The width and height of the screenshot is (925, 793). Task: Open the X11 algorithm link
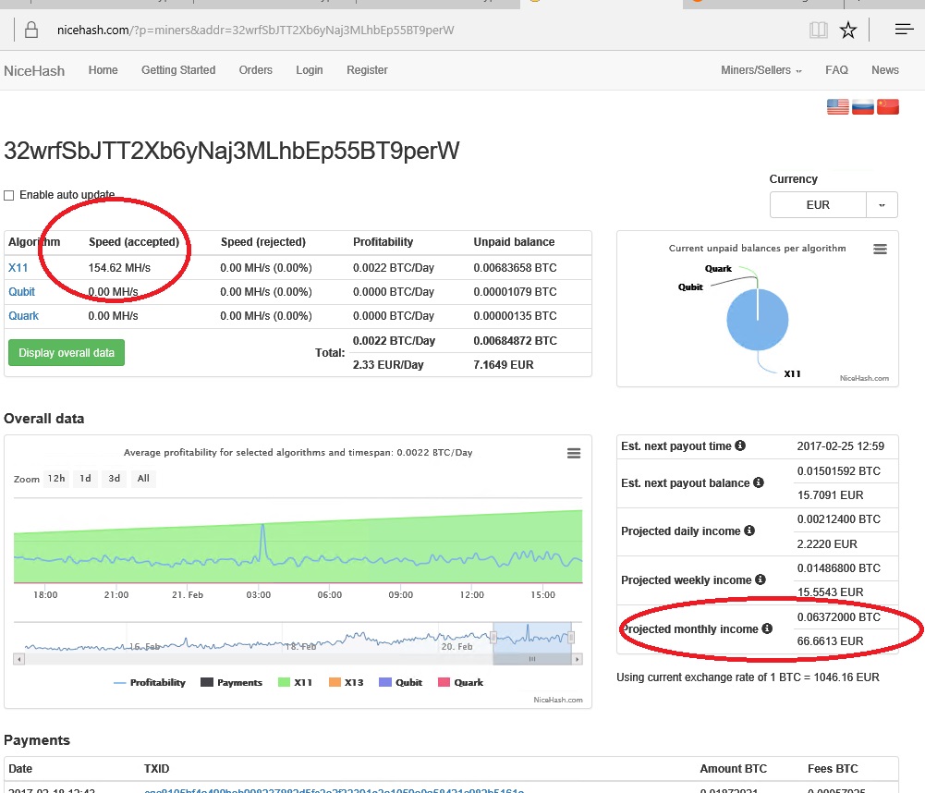(18, 268)
